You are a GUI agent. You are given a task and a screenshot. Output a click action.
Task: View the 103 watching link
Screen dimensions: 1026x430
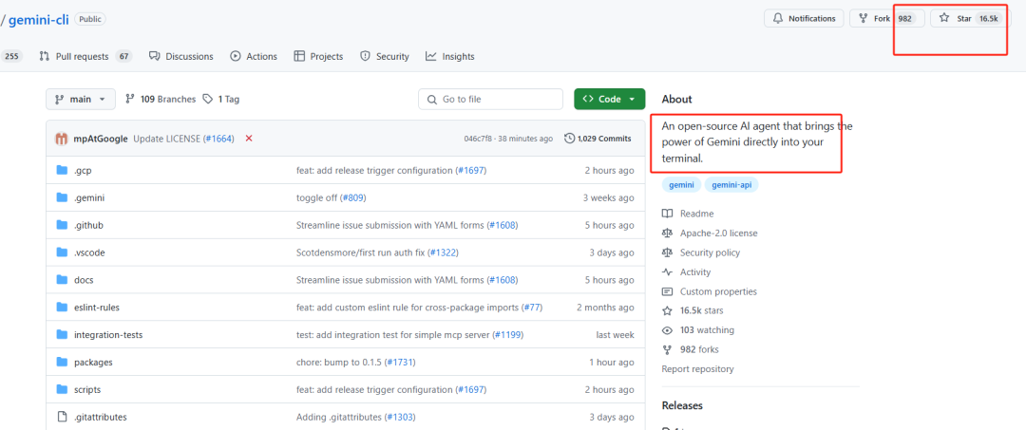699,330
